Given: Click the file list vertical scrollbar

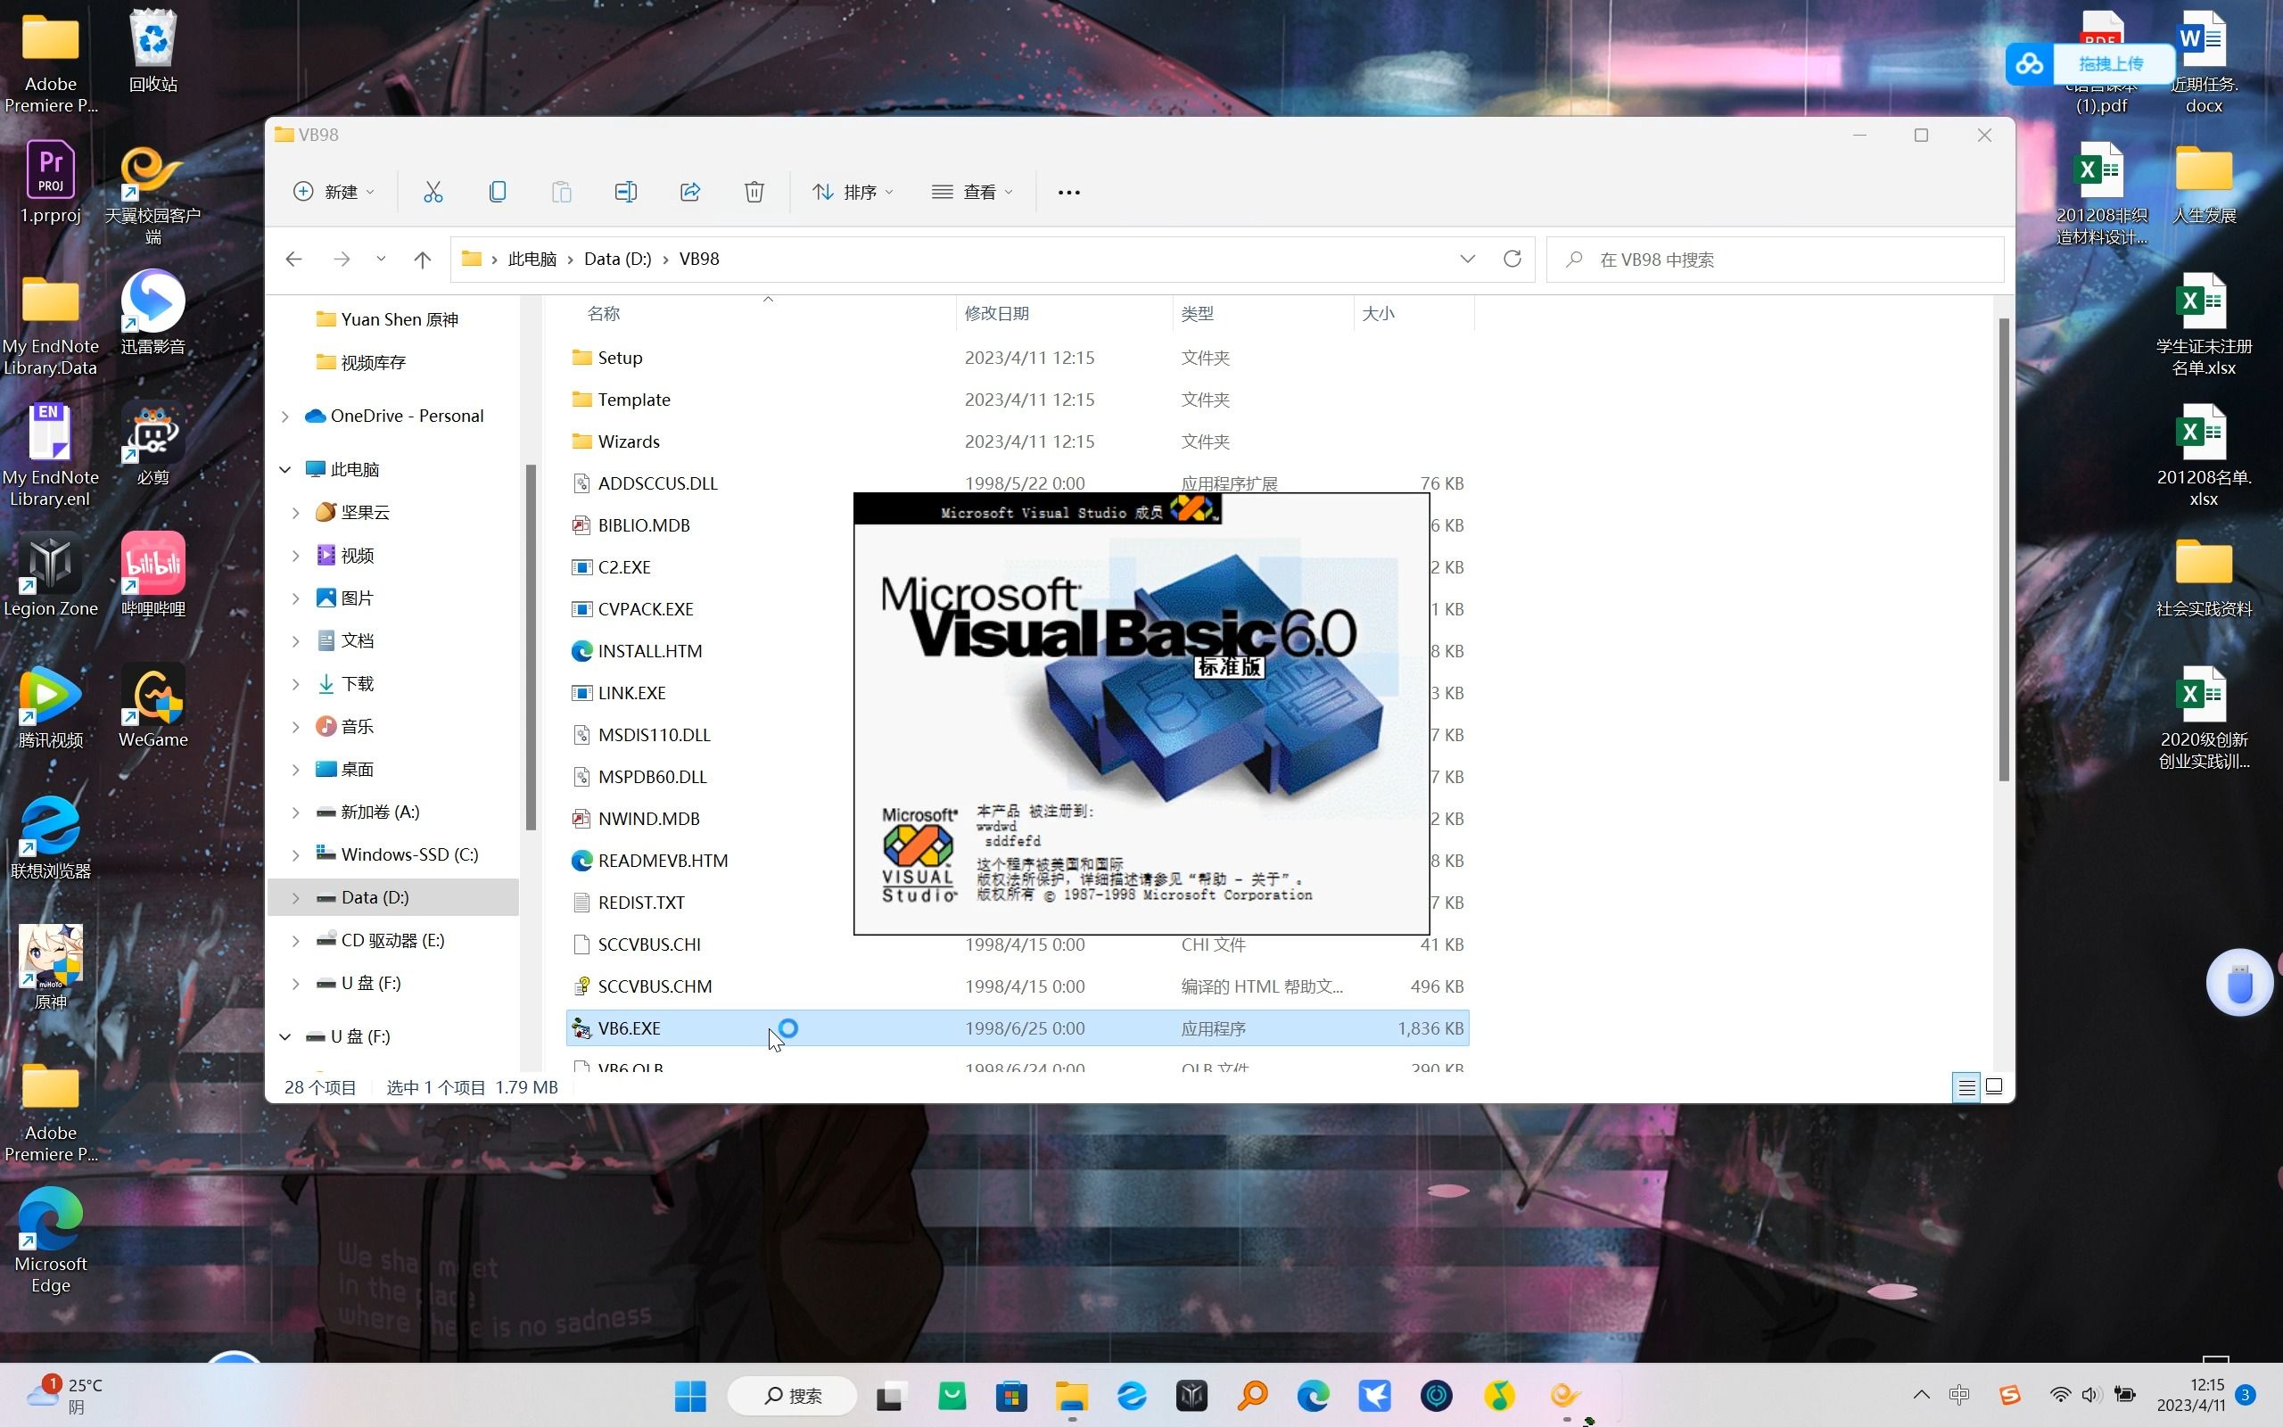Looking at the screenshot, I should [2004, 549].
